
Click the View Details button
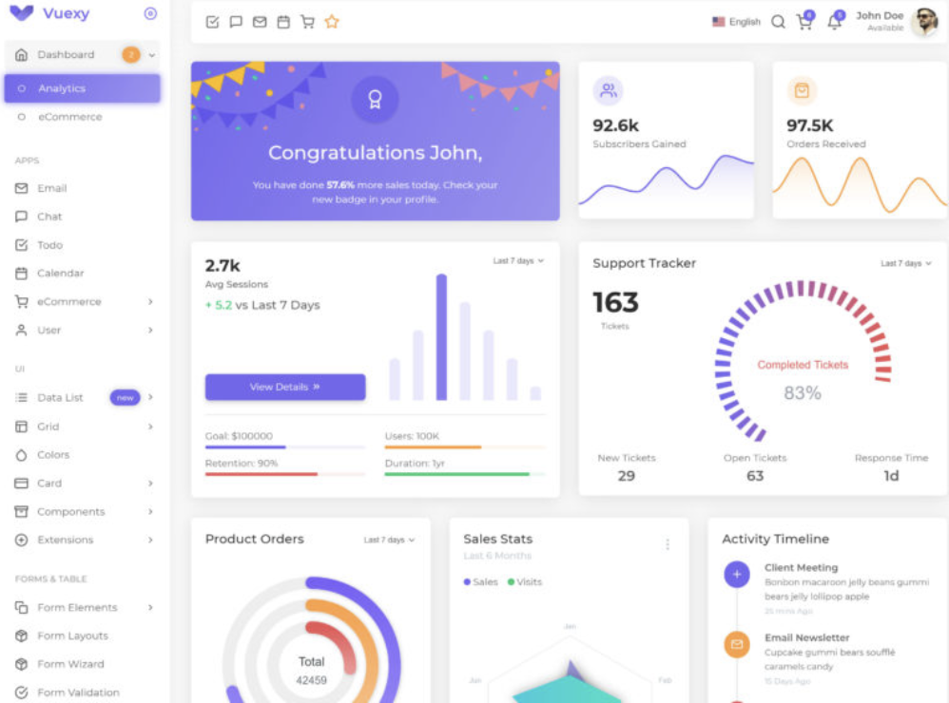284,387
